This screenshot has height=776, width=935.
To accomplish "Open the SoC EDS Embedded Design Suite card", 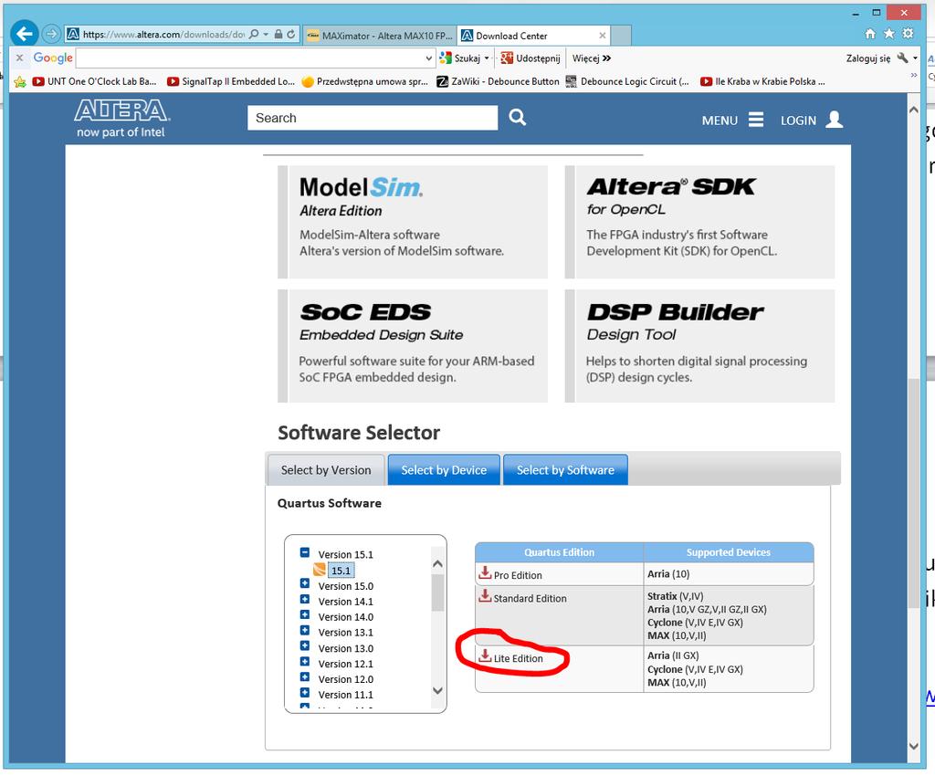I will [413, 346].
